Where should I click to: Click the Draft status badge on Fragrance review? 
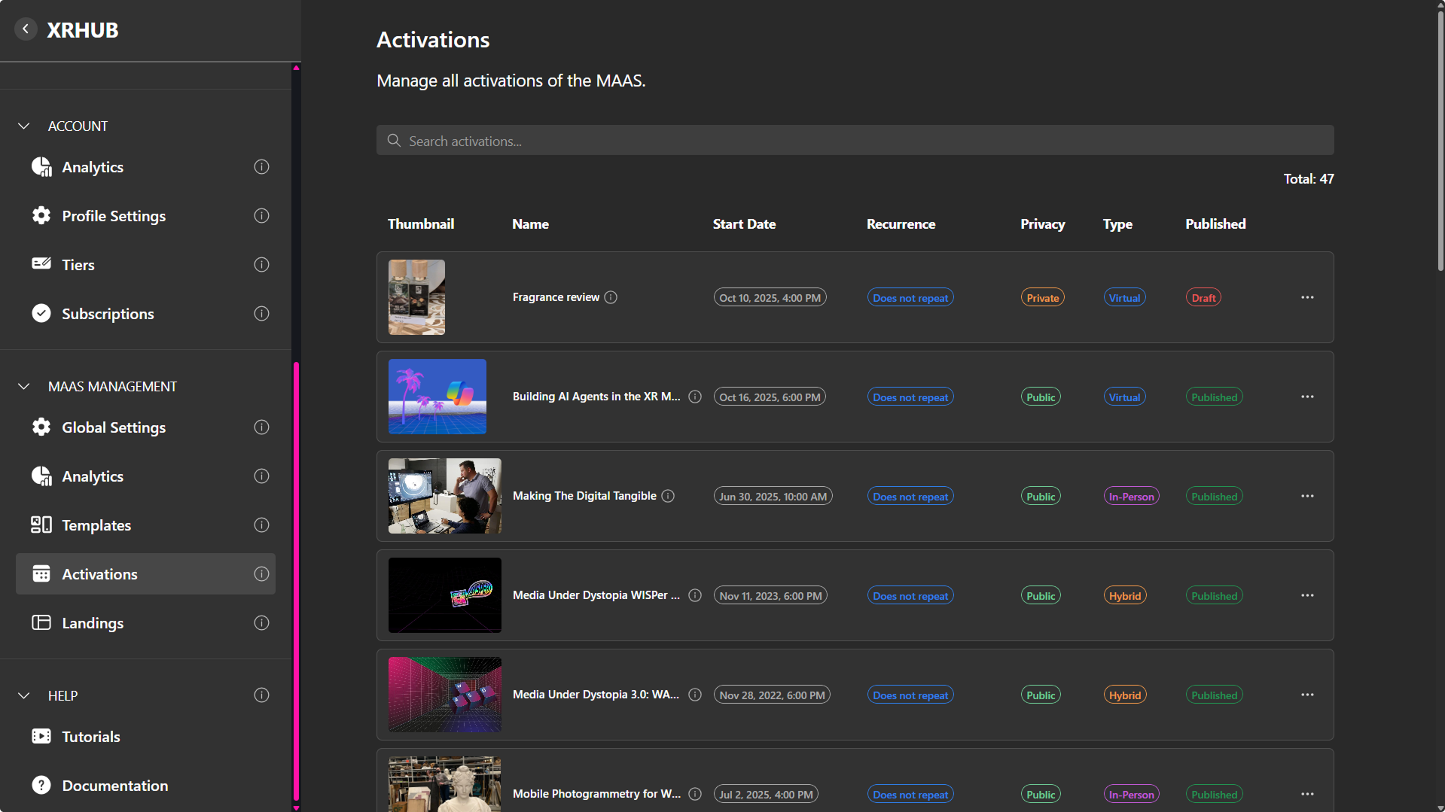(1203, 298)
